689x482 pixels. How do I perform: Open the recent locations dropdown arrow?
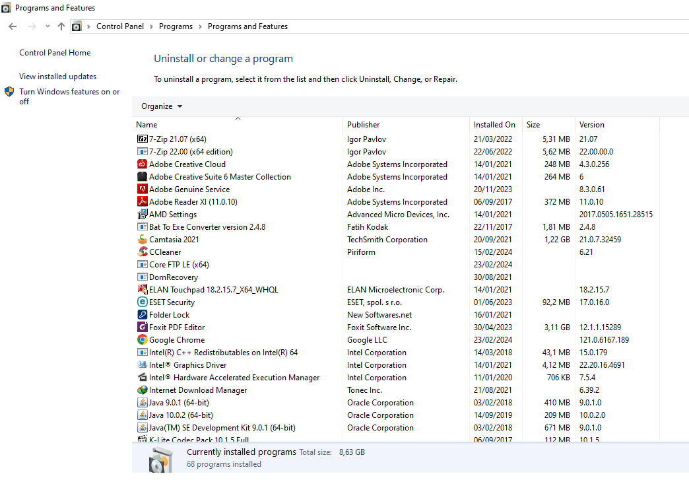[x=48, y=26]
